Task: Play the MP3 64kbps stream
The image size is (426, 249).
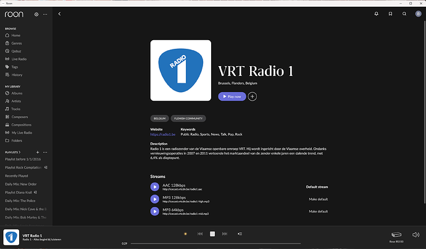Action: point(155,211)
